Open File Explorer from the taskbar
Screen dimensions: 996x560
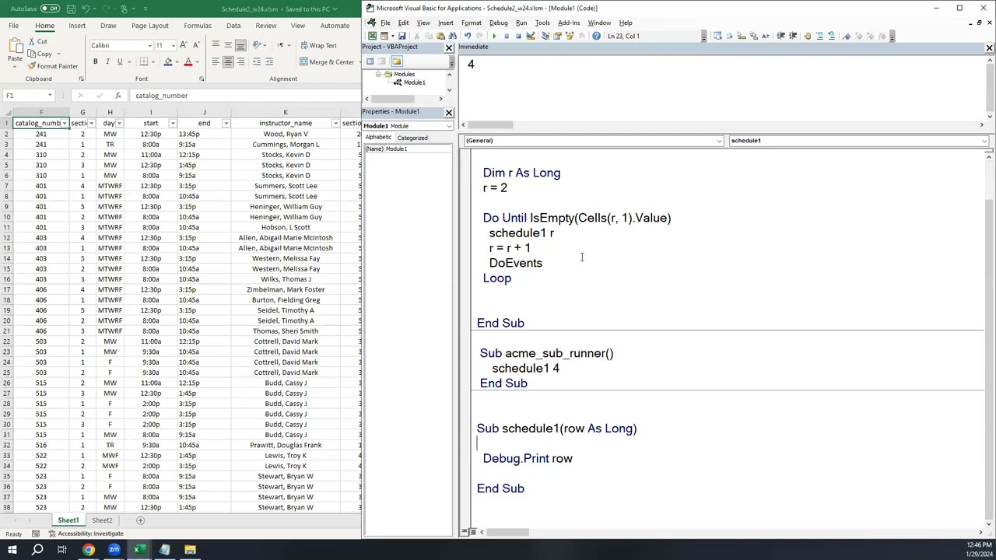point(190,550)
